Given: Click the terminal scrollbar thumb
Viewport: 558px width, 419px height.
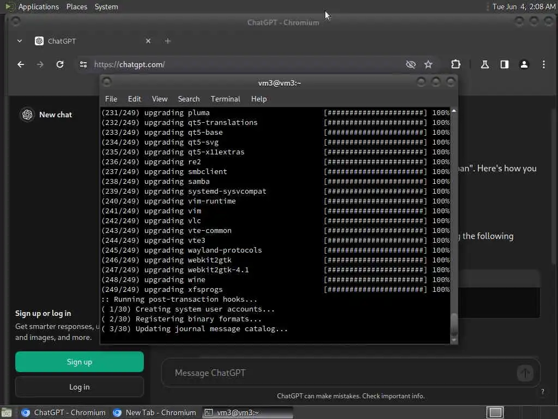Looking at the screenshot, I should (454, 324).
